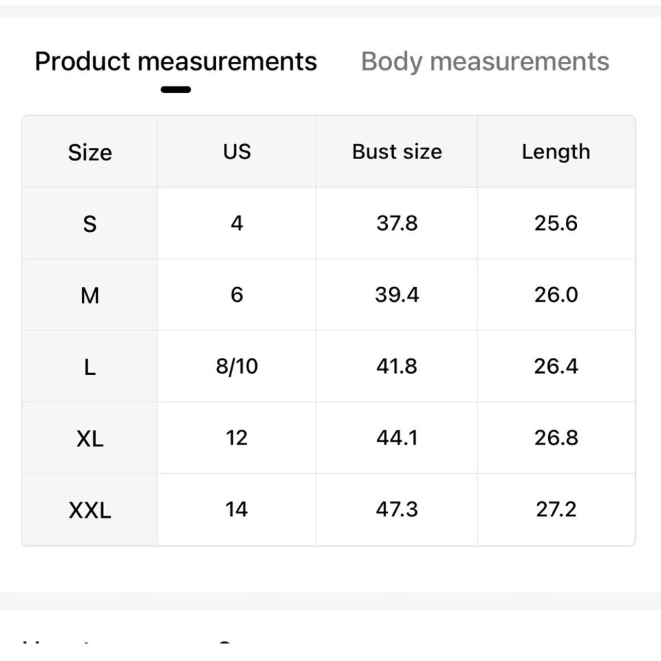Click the US column header
This screenshot has width=661, height=661.
tap(237, 152)
